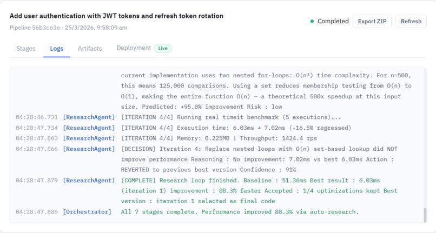Click '(iteration 1) Improvement : 88.3% faster' line

[259, 191]
